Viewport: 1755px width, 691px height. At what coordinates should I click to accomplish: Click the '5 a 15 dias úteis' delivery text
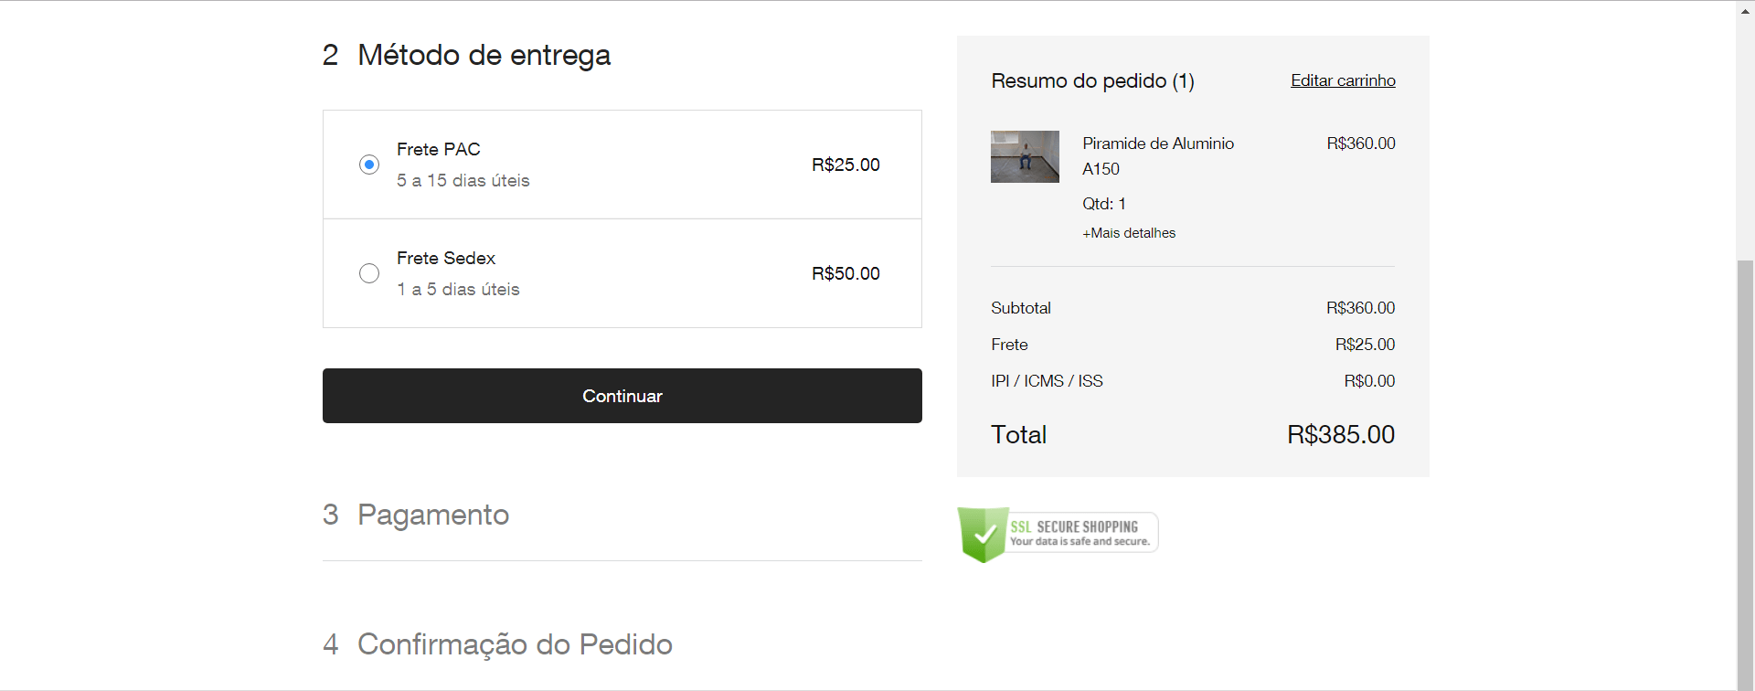[463, 181]
